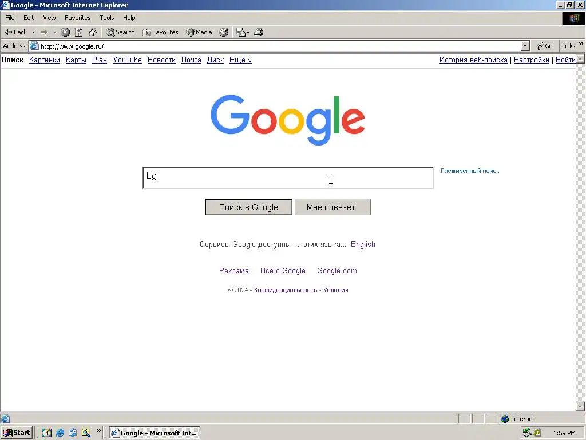Open the Windows Start menu

point(17,433)
